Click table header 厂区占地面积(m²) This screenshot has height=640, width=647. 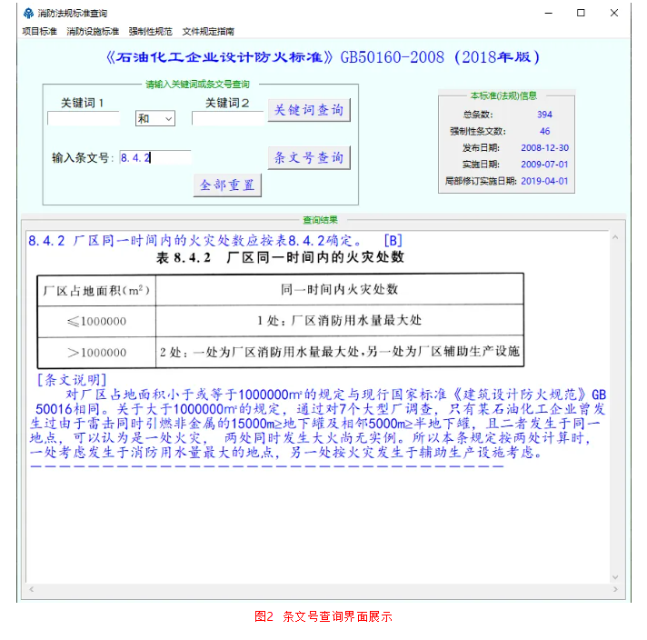[96, 290]
